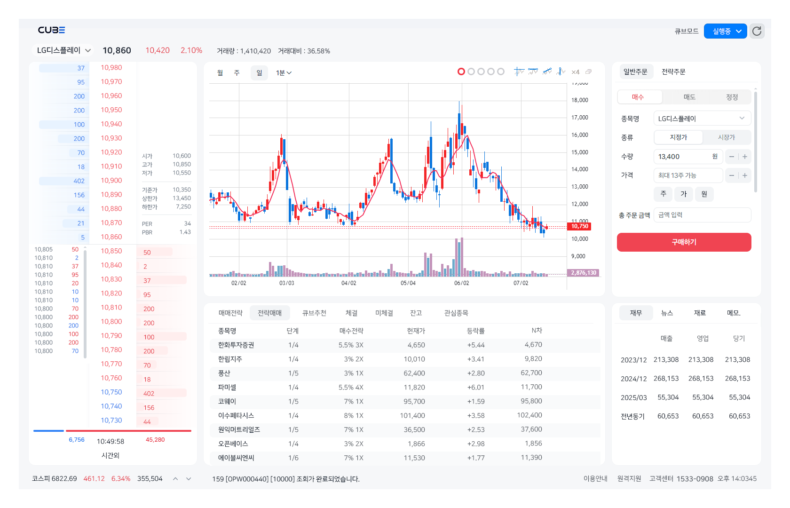Open the 체결 tab

352,313
